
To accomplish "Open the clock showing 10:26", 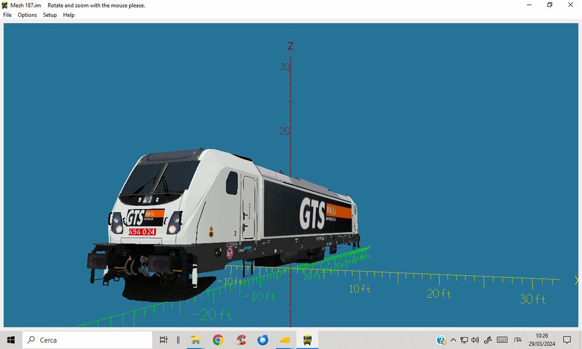I will coord(542,340).
